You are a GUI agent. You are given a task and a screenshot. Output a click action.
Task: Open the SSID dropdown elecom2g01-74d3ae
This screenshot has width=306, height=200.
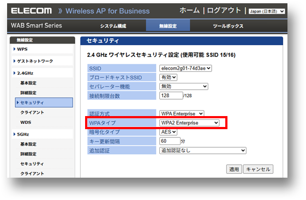point(185,68)
